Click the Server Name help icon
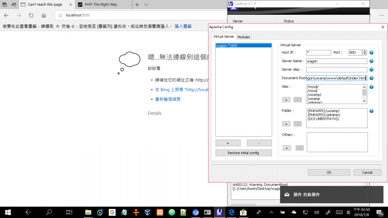 pyautogui.click(x=371, y=61)
